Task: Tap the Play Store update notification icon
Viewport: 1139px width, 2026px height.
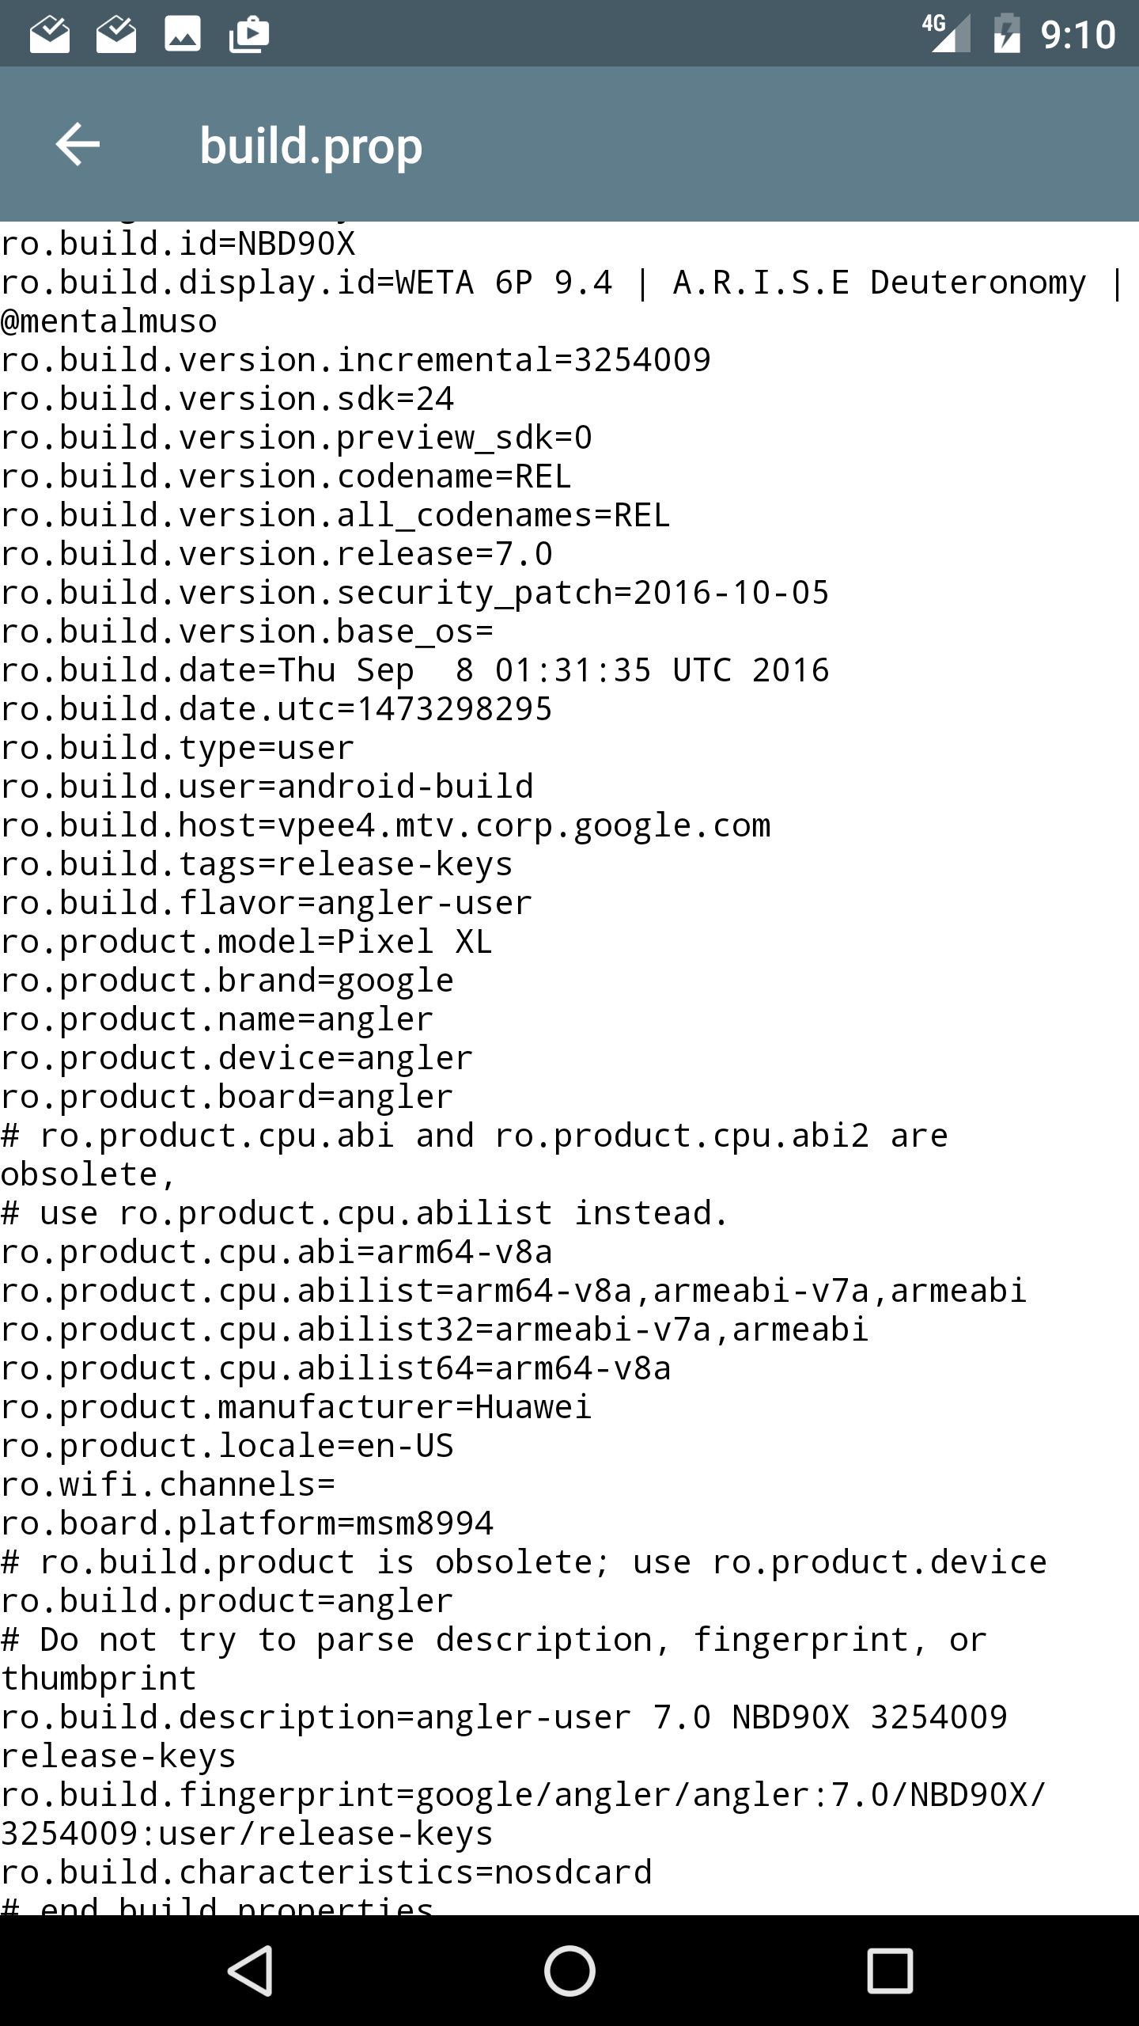Action: (x=249, y=35)
